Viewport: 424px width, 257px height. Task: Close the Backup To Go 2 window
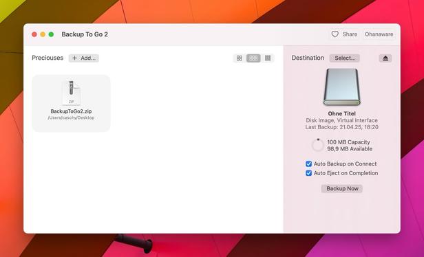coord(34,34)
